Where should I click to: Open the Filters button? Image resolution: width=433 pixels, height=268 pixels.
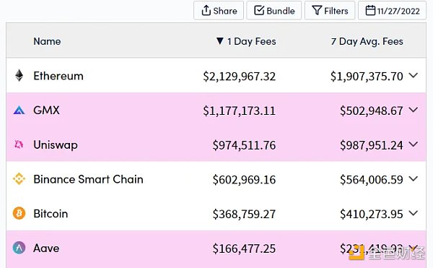[x=330, y=11]
